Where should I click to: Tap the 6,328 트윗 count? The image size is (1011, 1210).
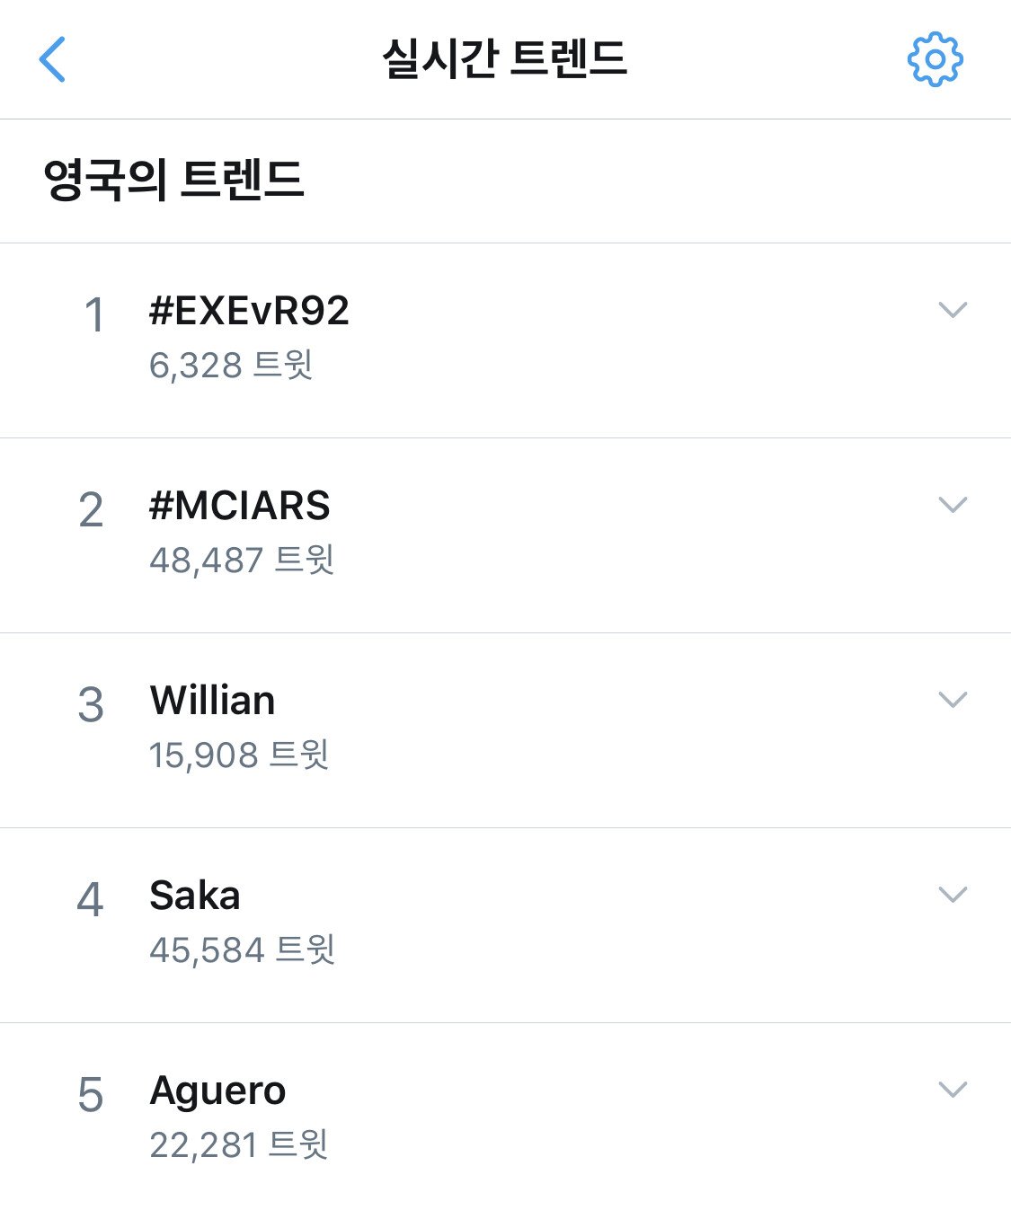[231, 366]
